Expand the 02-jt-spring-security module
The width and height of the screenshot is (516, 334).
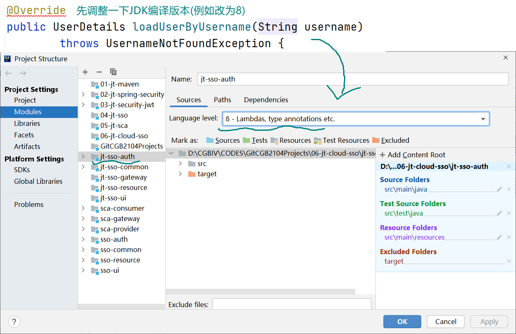pyautogui.click(x=83, y=94)
